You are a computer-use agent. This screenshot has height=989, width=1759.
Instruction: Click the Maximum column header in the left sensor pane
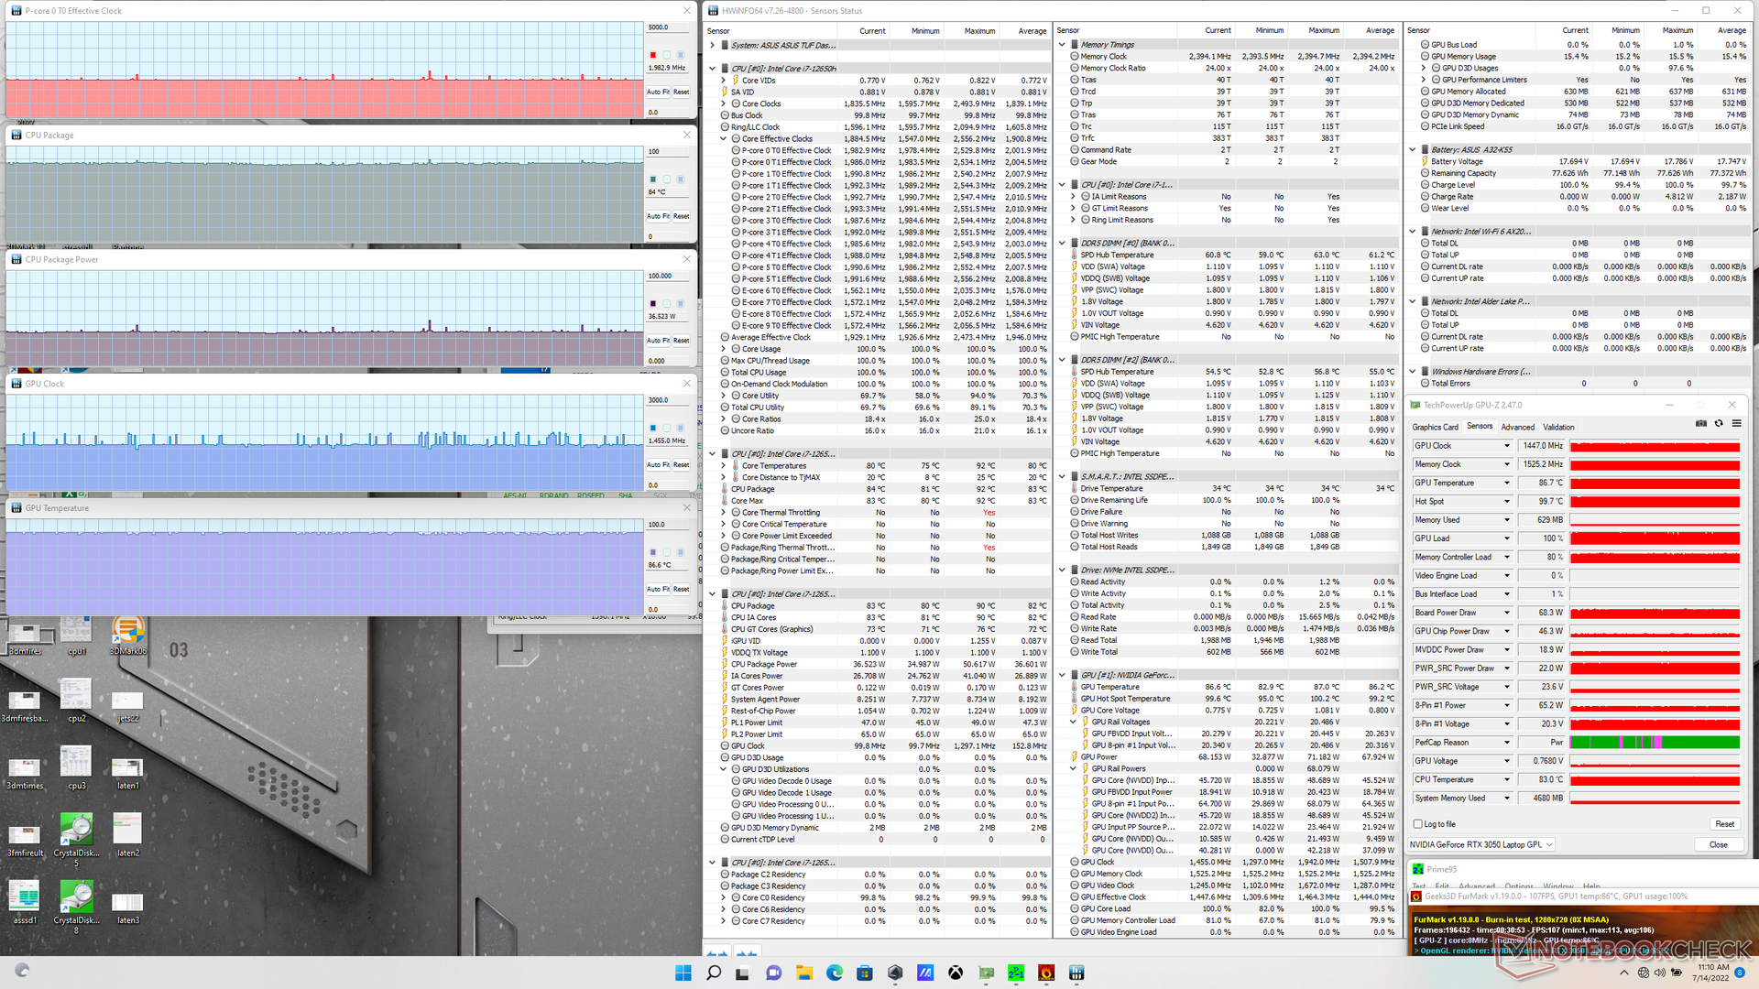978,31
